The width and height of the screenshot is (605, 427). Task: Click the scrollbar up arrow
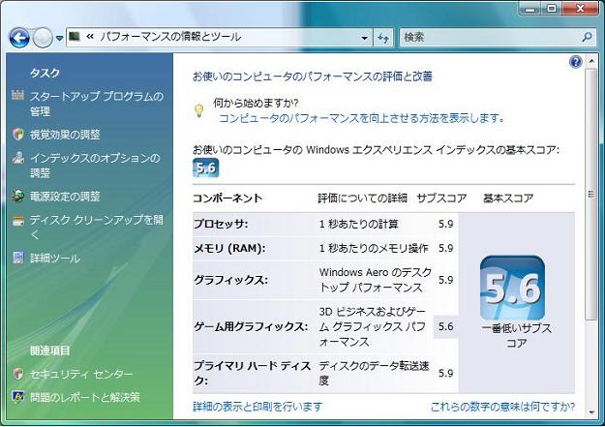[590, 61]
